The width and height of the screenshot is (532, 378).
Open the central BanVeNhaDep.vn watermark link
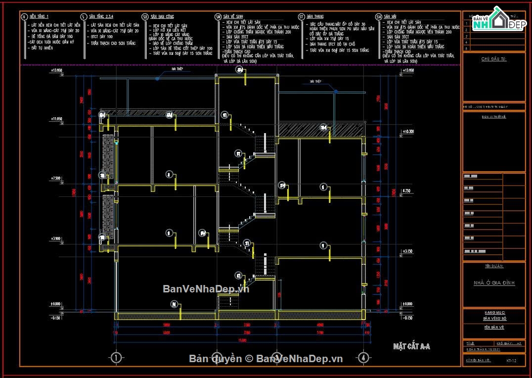pos(206,289)
